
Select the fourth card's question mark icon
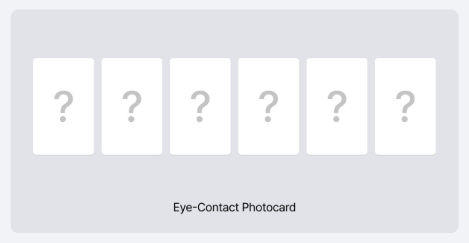coord(269,106)
